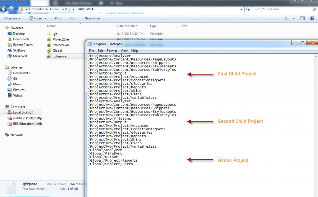Open the ProjectOne folder icon
Screen dimensions: 318x197
(49, 39)
